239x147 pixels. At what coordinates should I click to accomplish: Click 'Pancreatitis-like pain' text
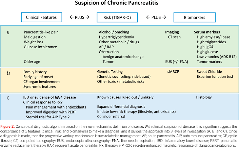click(x=41, y=32)
